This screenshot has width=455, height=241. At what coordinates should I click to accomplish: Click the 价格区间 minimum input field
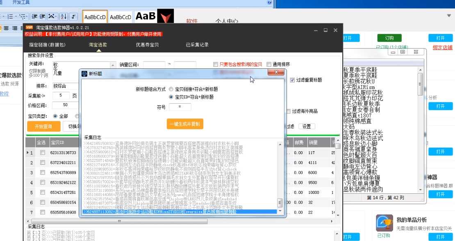tap(66, 105)
